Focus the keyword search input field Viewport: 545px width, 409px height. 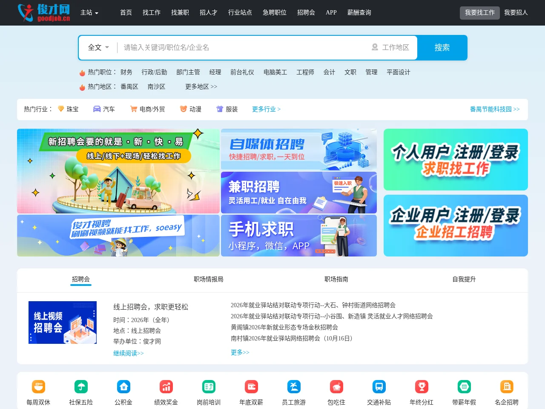click(x=243, y=47)
